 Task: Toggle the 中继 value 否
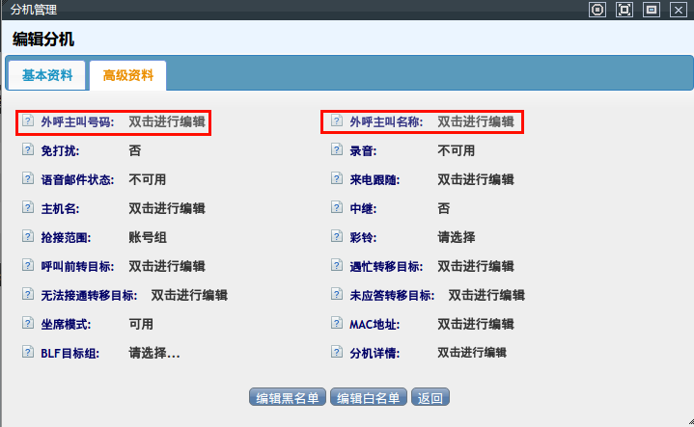pyautogui.click(x=443, y=208)
